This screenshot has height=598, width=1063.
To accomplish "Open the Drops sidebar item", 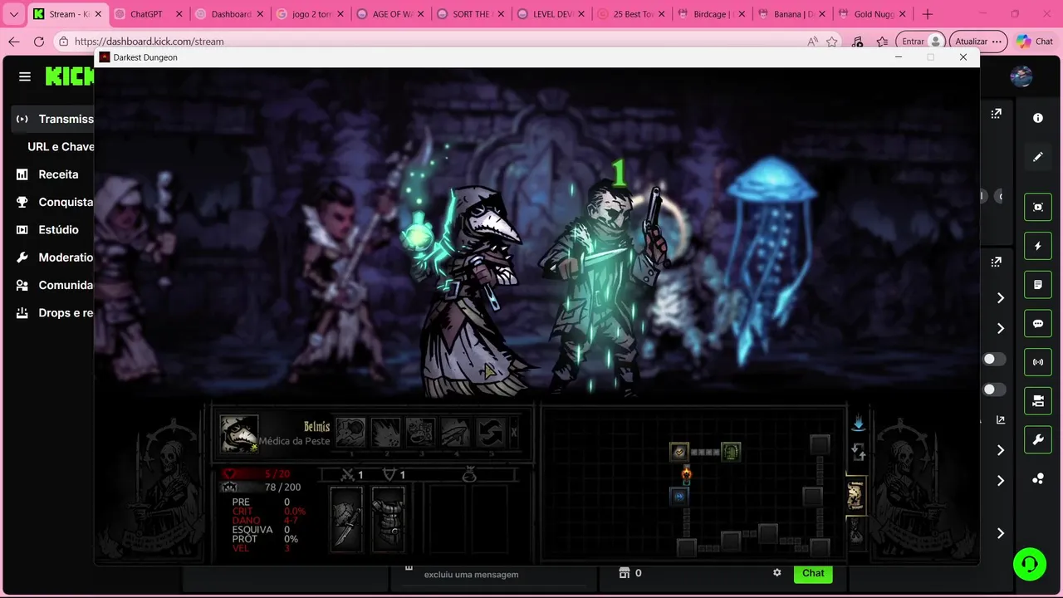I will point(56,313).
